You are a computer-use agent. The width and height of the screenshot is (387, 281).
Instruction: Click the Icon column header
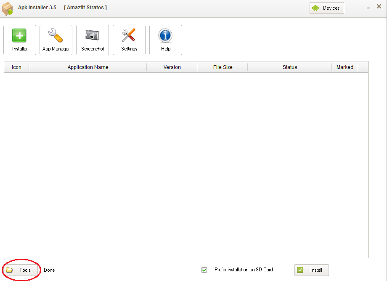(16, 67)
